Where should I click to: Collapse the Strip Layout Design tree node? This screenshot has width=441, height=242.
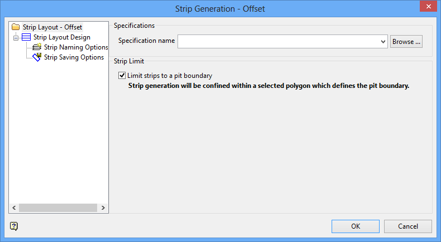point(16,37)
